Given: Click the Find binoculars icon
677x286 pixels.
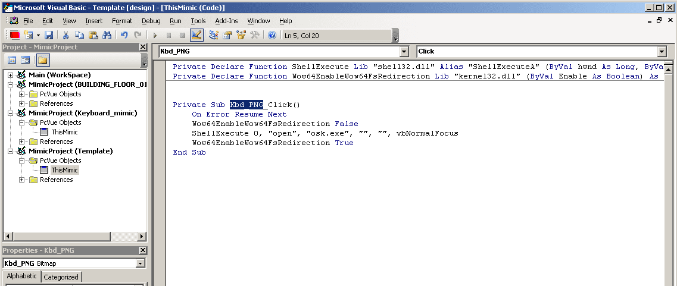Looking at the screenshot, I should point(107,35).
